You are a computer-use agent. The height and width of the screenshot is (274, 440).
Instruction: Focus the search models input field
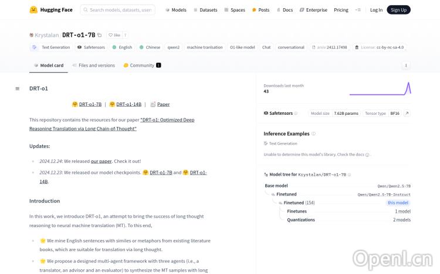tap(119, 10)
